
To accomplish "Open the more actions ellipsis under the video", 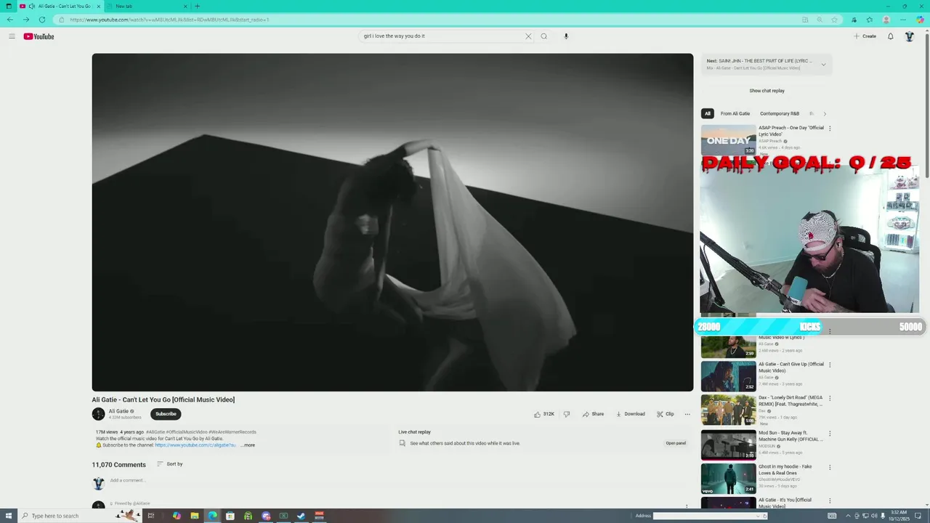I will [x=687, y=414].
